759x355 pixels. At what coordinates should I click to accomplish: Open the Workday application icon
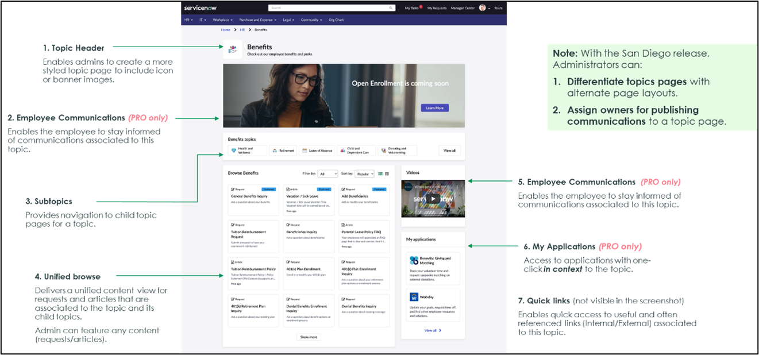[414, 296]
